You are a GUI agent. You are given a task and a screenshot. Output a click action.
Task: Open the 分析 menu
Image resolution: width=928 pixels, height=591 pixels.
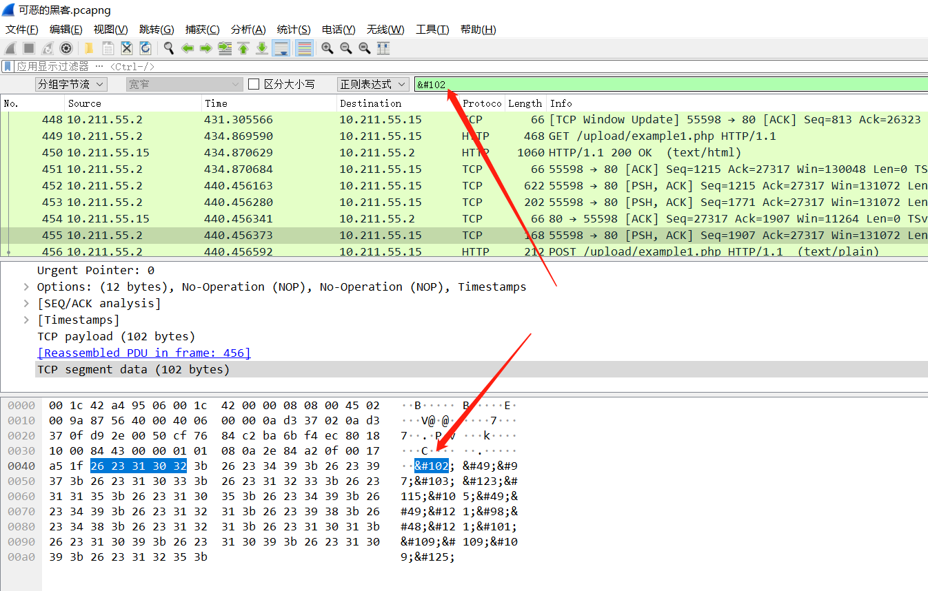click(248, 29)
